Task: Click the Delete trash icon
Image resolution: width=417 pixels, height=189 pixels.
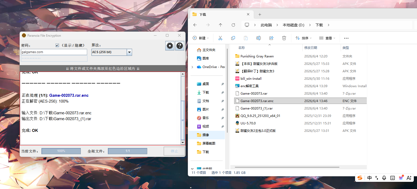Action: (284, 38)
